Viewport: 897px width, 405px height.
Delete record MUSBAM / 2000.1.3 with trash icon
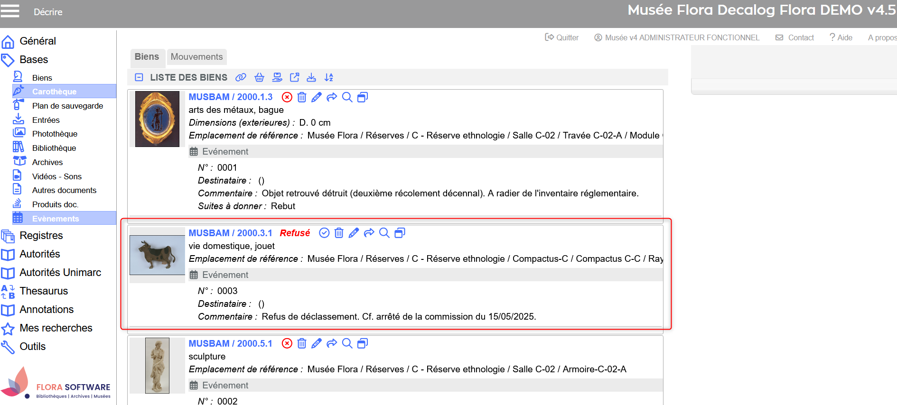tap(302, 97)
